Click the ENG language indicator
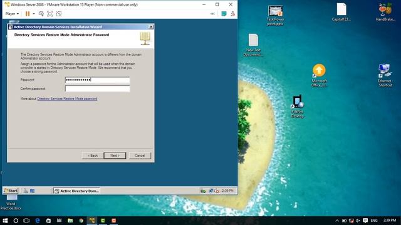401x225 pixels. [374, 221]
